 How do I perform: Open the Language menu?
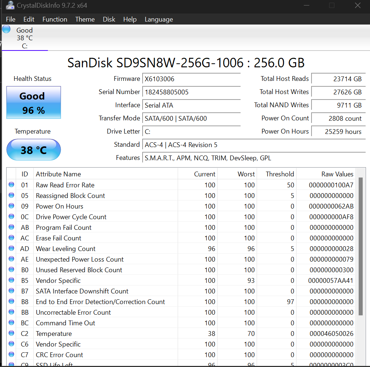tap(159, 19)
